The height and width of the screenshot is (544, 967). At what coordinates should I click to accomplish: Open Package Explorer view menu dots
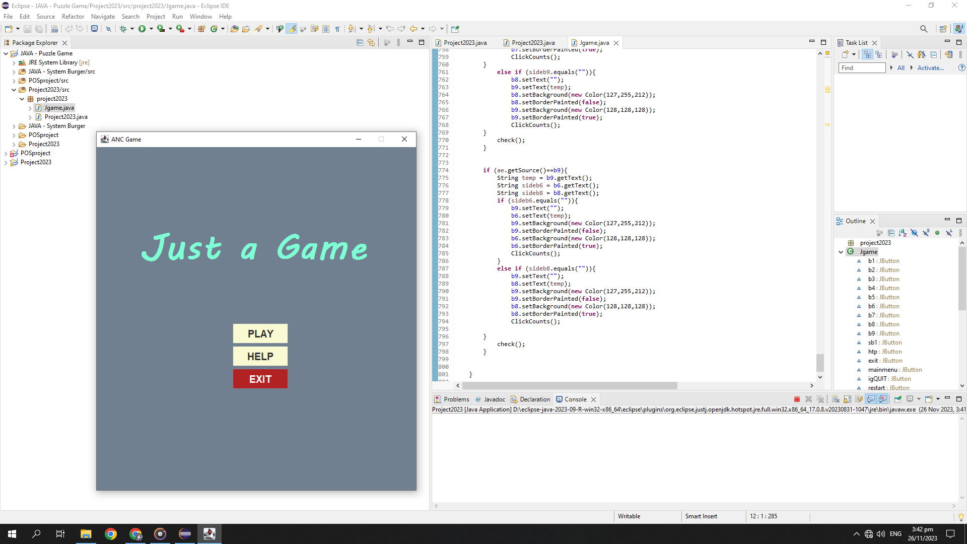point(398,43)
